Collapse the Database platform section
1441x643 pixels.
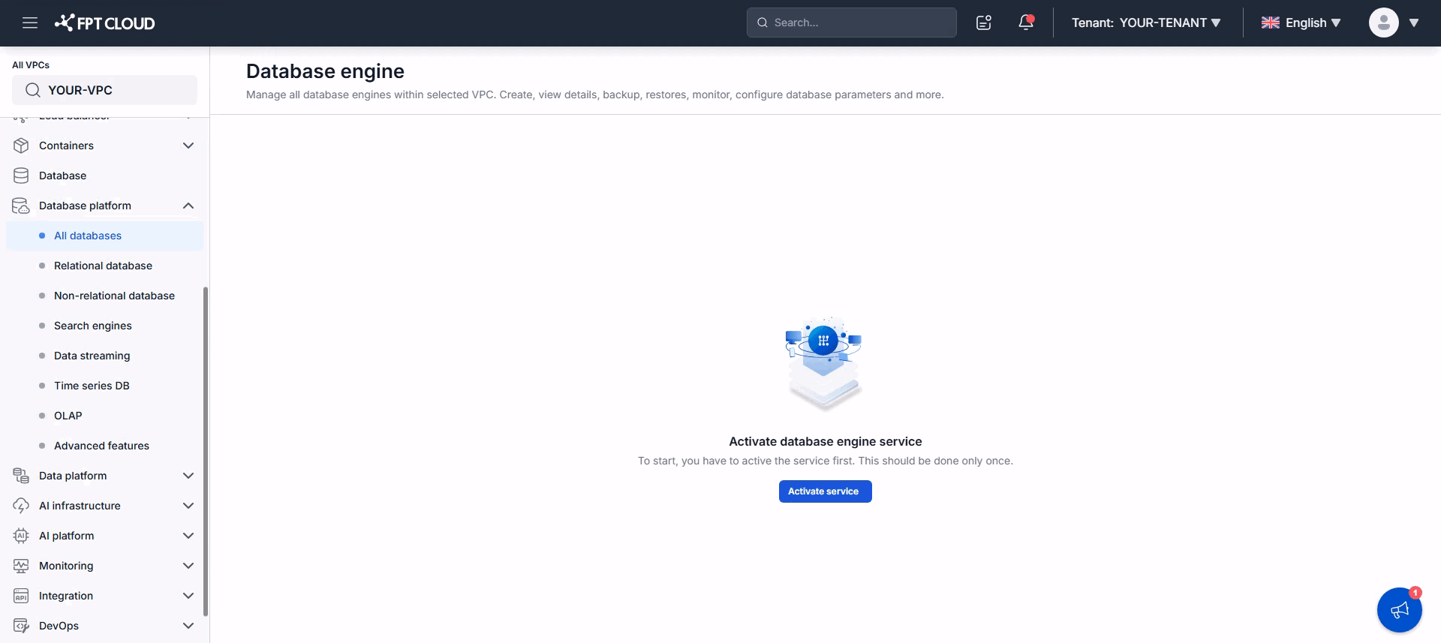pos(188,206)
